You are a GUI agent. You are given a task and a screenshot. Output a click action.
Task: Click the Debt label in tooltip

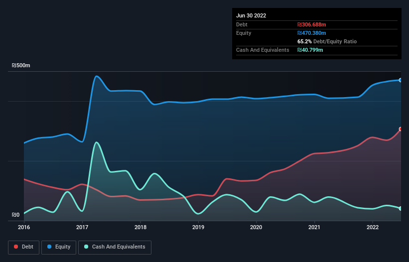click(x=242, y=24)
